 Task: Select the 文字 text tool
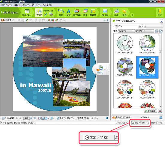[x=68, y=12]
